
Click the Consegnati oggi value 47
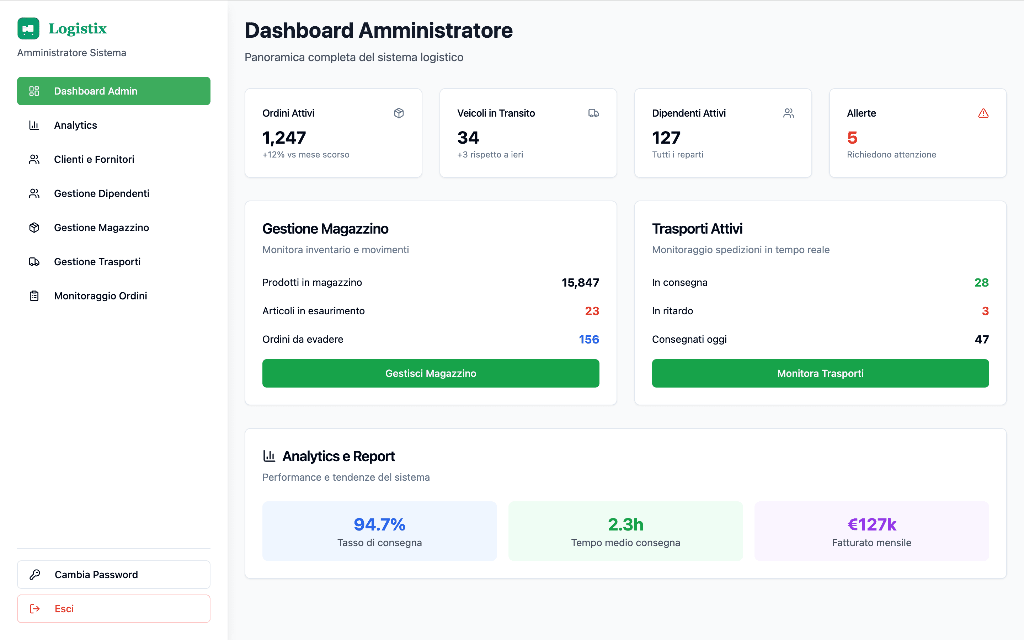coord(982,339)
